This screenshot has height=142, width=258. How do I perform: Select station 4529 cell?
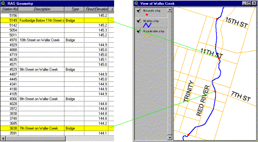click(10, 69)
